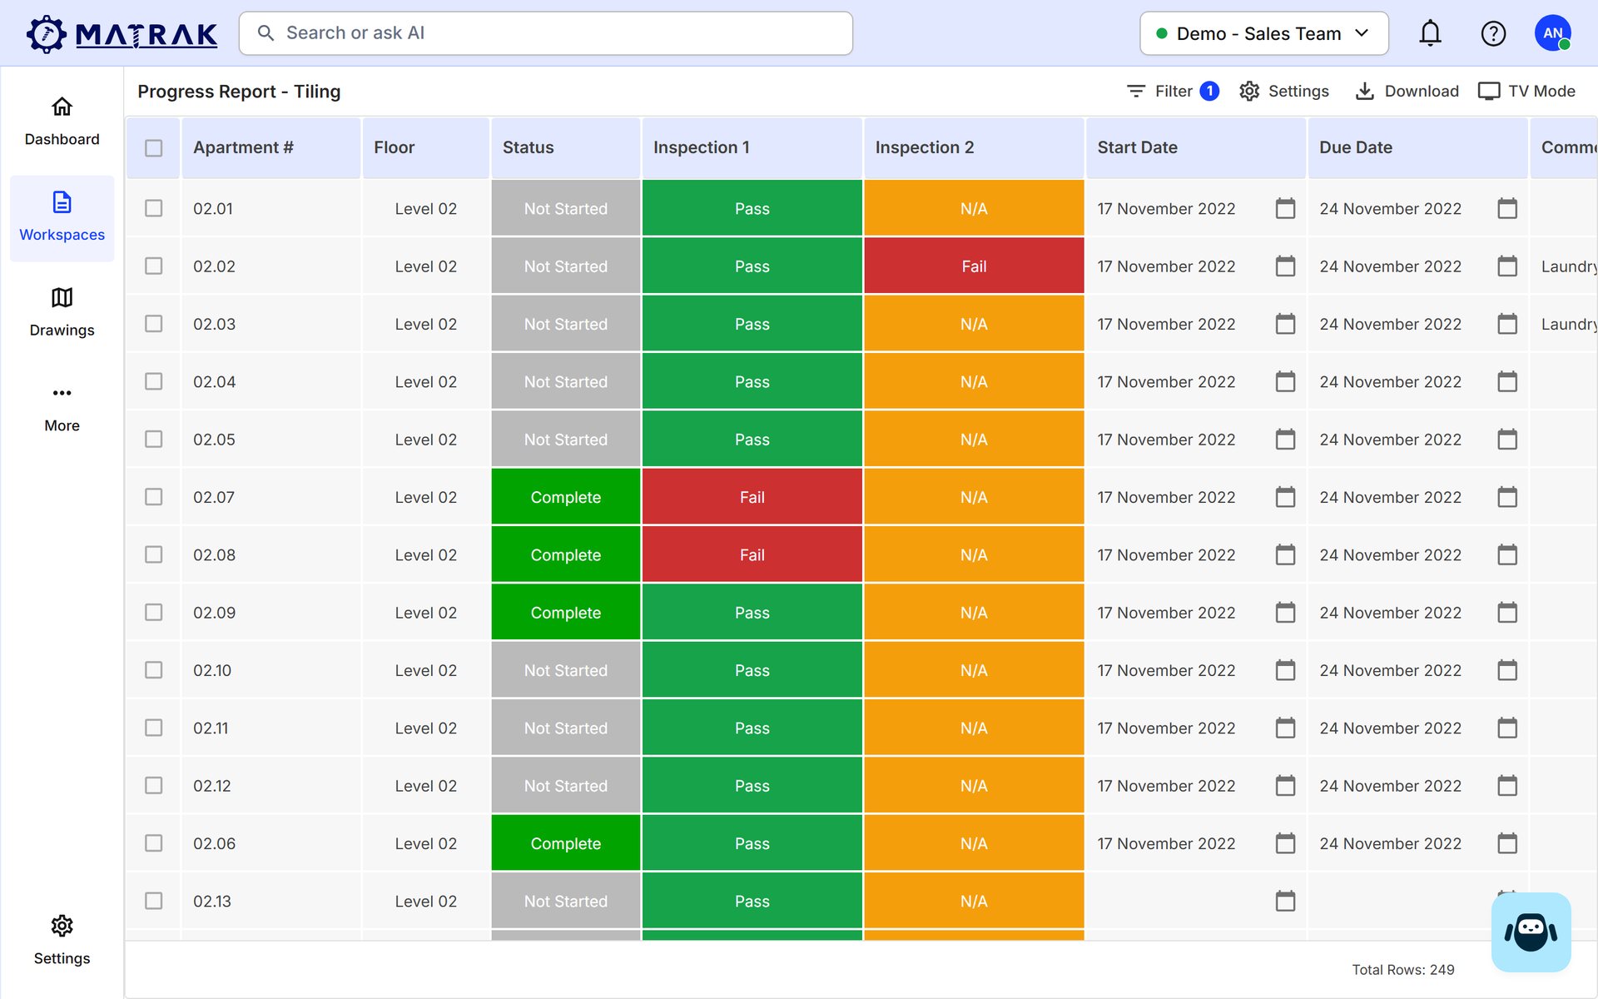Open the More sidebar menu

pyautogui.click(x=62, y=409)
